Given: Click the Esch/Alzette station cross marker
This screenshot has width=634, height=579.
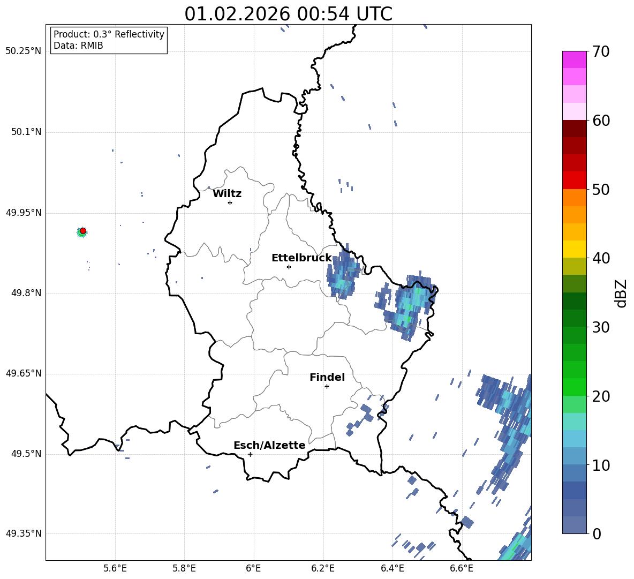Looking at the screenshot, I should tap(250, 454).
